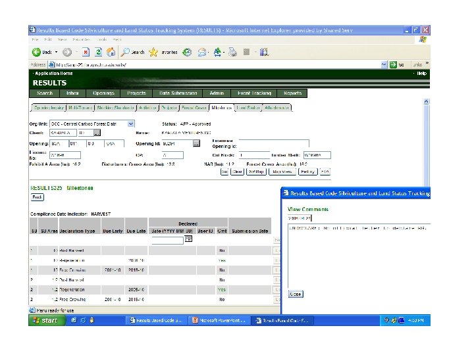Screen dimensions: 474x355
Task: Switch to the Forest Cover tab
Action: coord(194,107)
